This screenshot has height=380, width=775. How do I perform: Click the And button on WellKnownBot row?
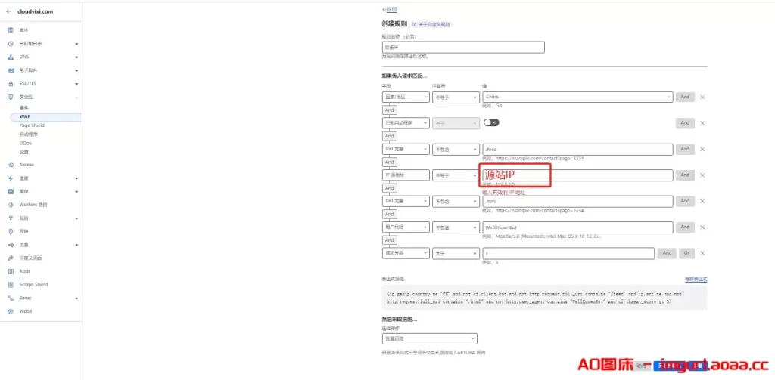click(684, 227)
